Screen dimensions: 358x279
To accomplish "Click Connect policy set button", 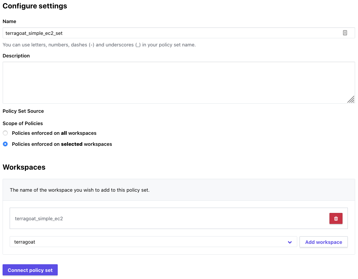I will [30, 270].
